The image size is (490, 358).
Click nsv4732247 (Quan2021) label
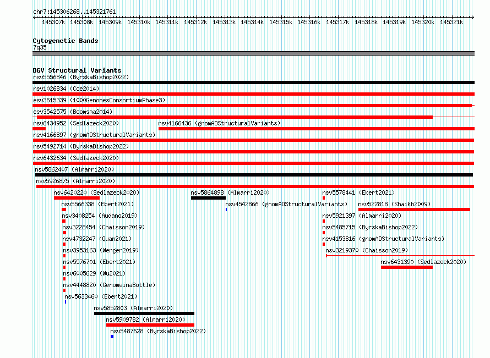tap(97, 239)
